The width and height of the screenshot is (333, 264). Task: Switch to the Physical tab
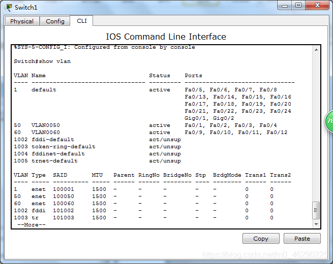point(22,21)
